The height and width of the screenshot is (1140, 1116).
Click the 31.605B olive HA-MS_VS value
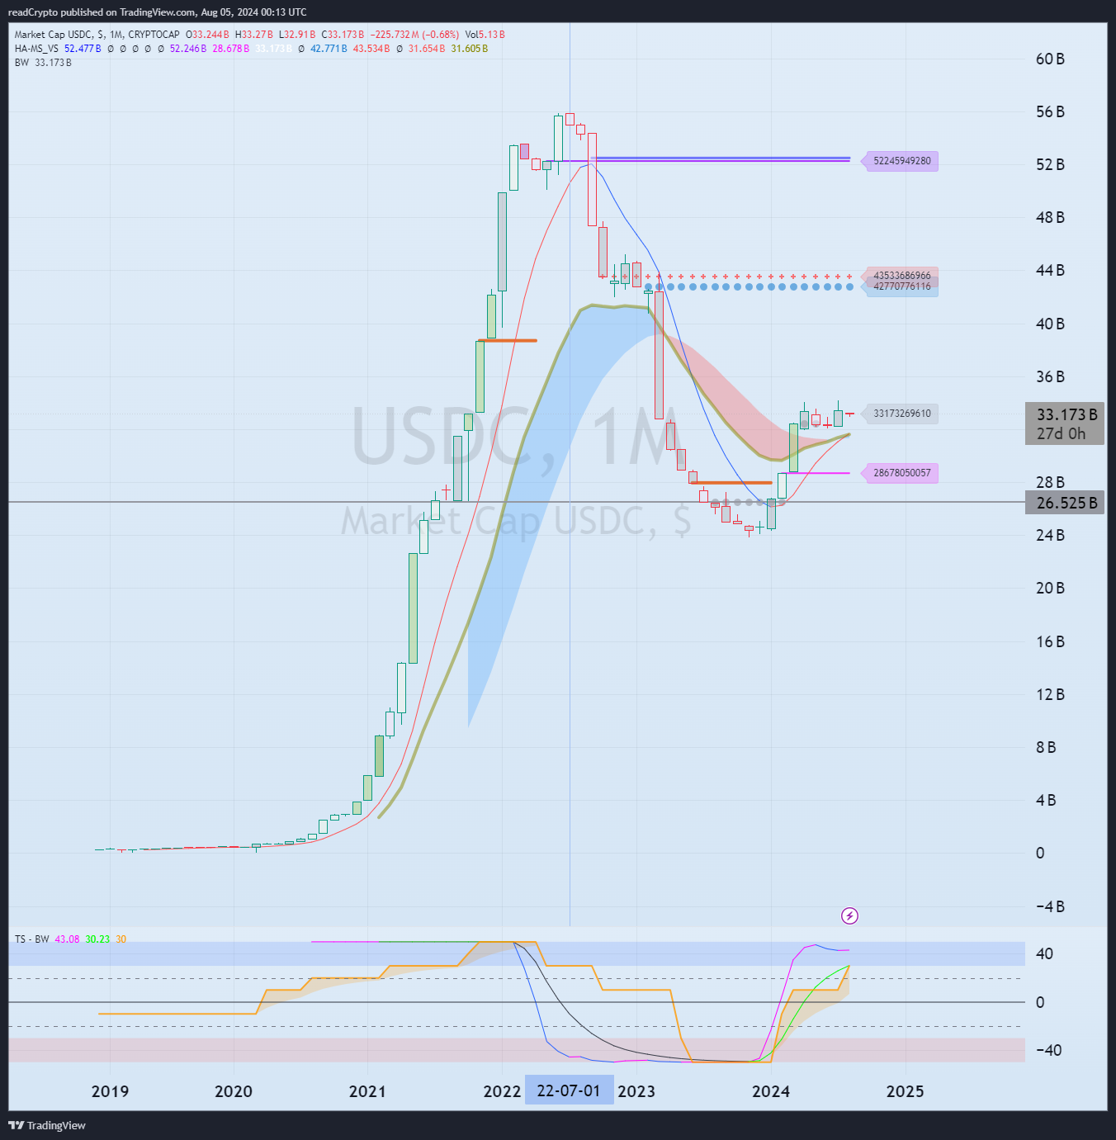(469, 49)
